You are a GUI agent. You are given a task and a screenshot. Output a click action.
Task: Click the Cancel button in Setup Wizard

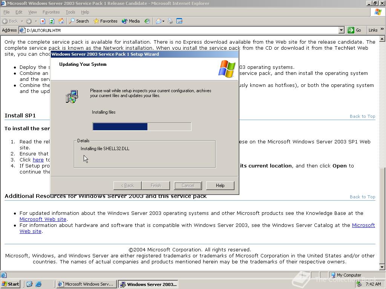pyautogui.click(x=188, y=186)
